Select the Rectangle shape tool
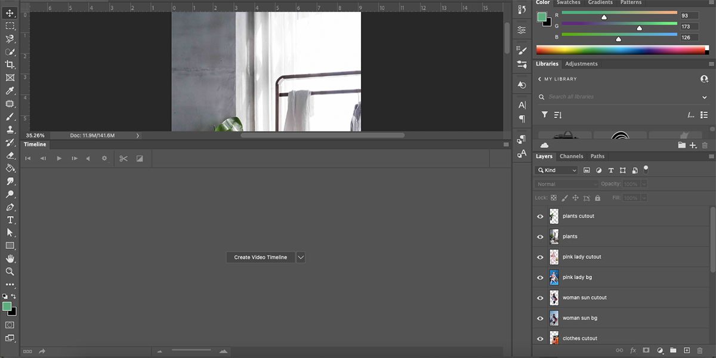 (x=10, y=246)
